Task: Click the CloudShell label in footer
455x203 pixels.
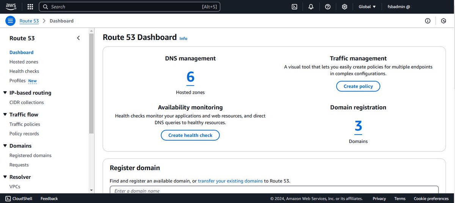Action: (x=22, y=198)
